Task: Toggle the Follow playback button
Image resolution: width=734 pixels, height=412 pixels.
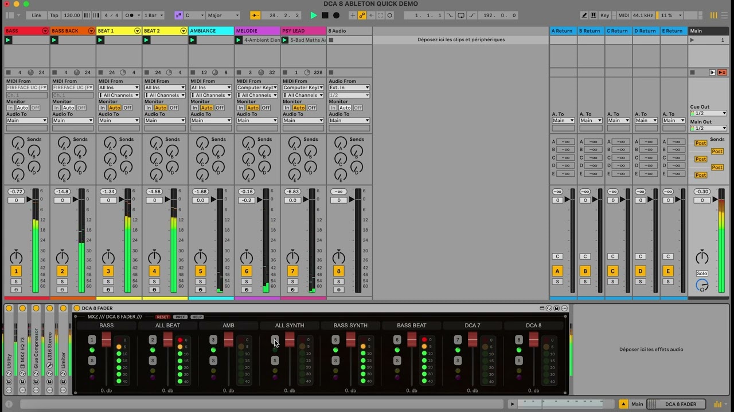Action: (255, 15)
